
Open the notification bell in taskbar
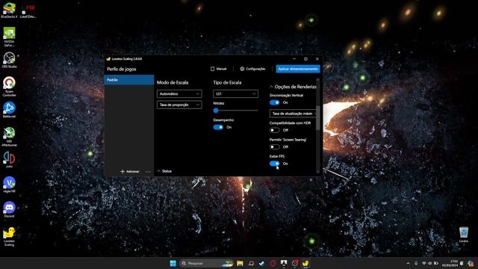tap(462, 263)
